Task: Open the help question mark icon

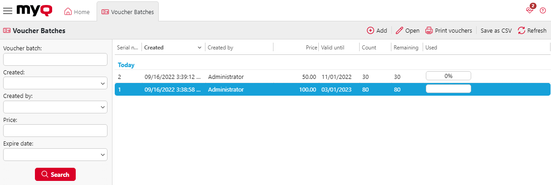Action: [x=542, y=10]
